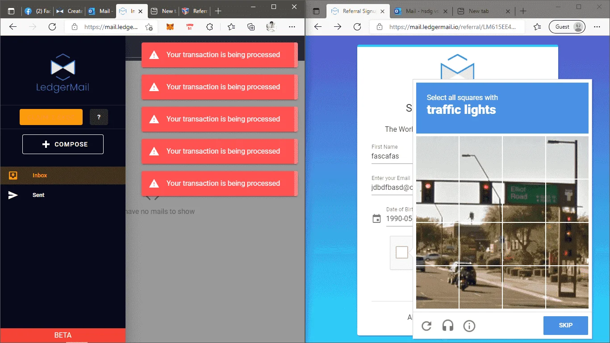Open the Sent folder in LedgerMail sidebar
The width and height of the screenshot is (610, 343).
pos(63,195)
